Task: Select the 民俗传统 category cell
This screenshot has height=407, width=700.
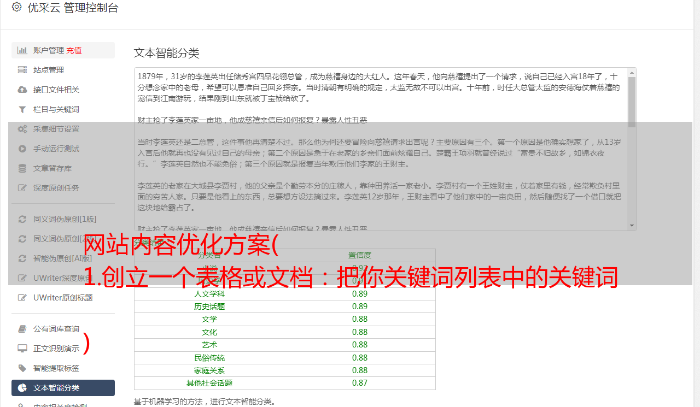Action: pos(209,358)
